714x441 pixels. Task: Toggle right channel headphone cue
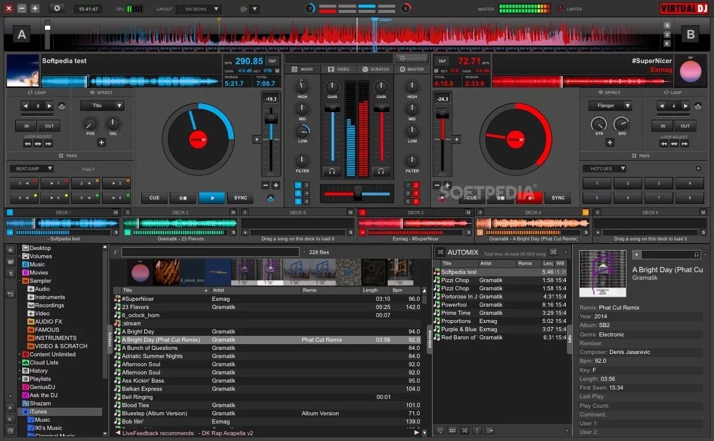click(x=381, y=171)
